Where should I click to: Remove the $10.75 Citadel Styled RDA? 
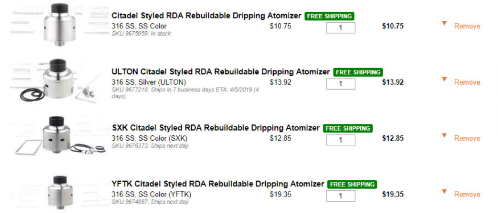pyautogui.click(x=467, y=26)
